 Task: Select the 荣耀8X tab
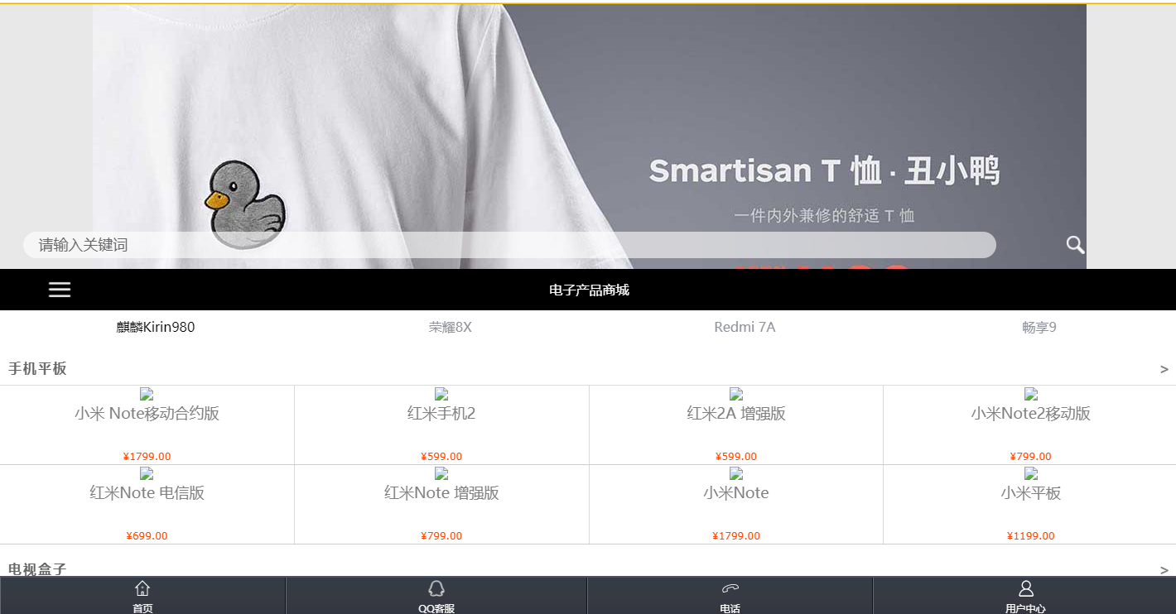451,327
